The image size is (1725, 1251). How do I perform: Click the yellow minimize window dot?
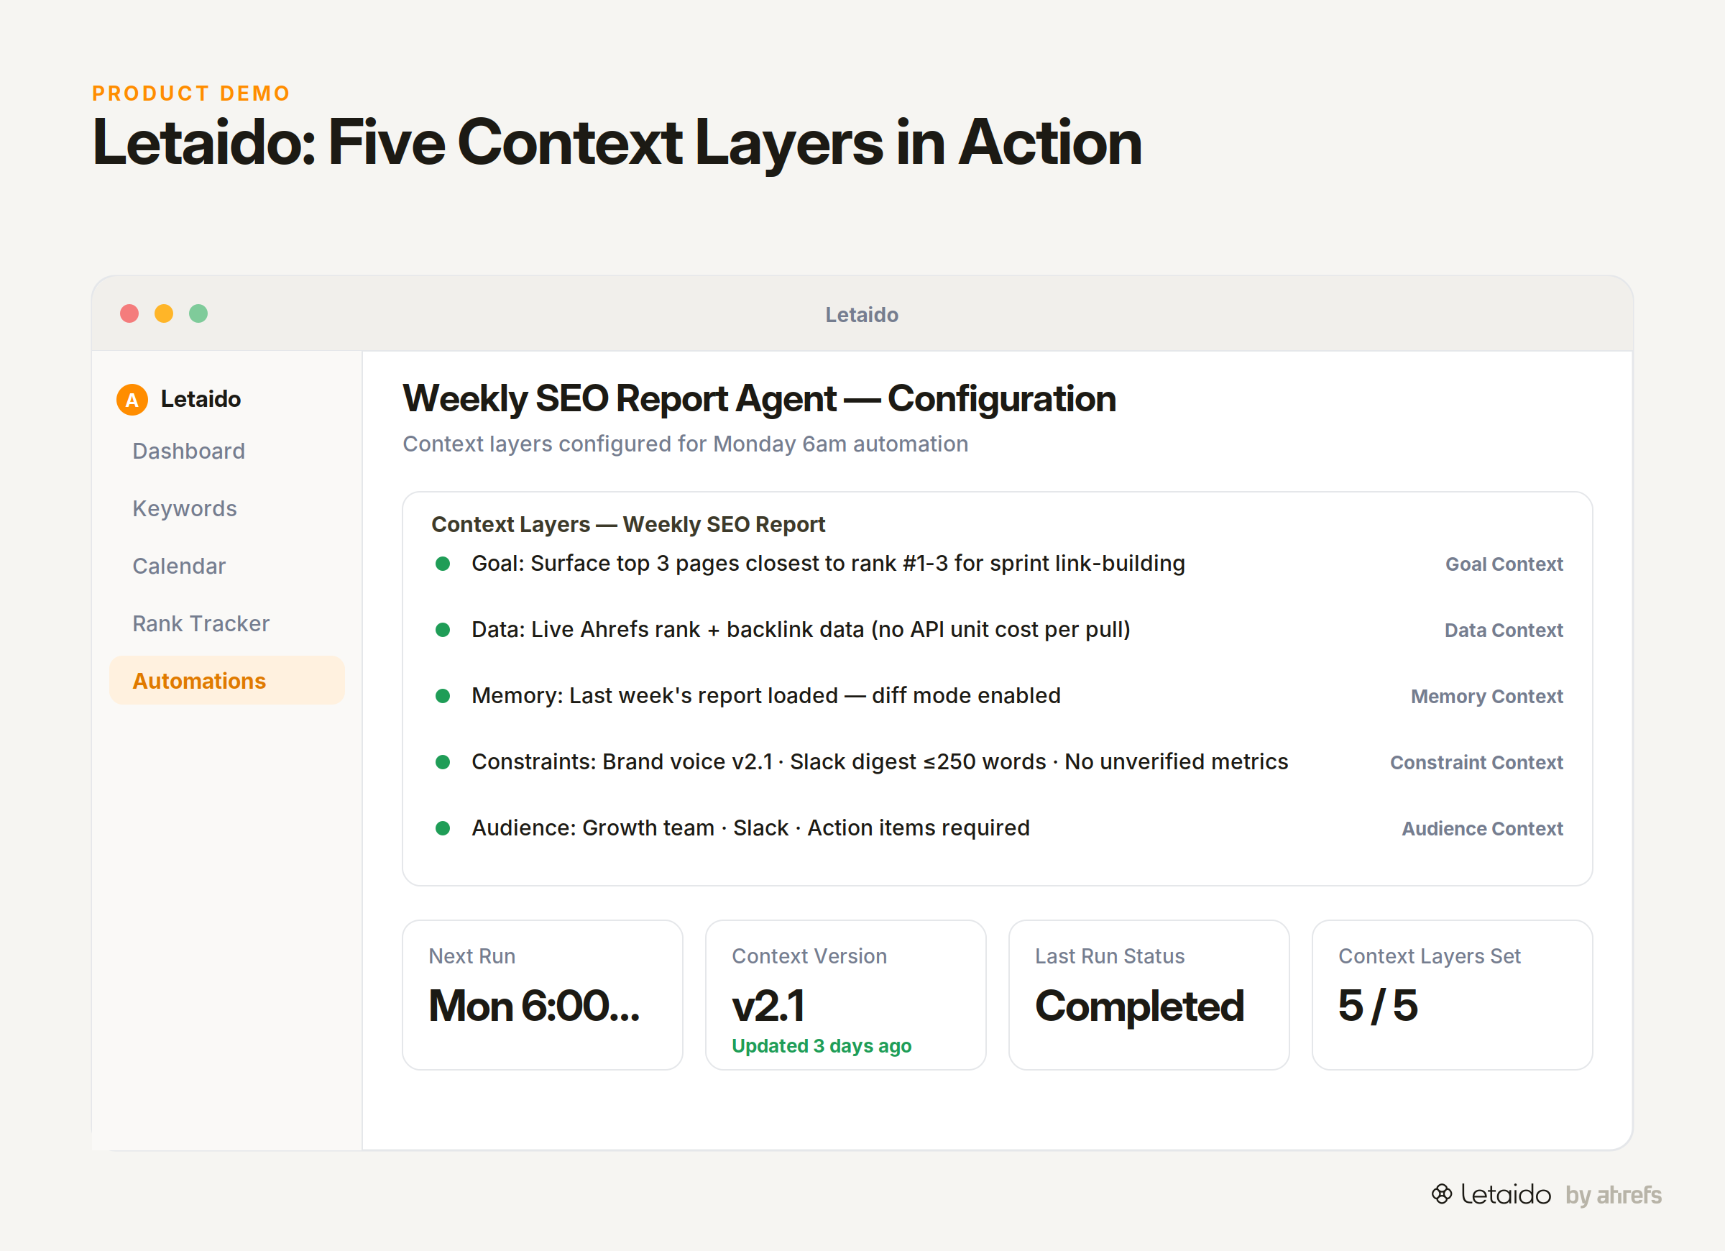coord(164,313)
